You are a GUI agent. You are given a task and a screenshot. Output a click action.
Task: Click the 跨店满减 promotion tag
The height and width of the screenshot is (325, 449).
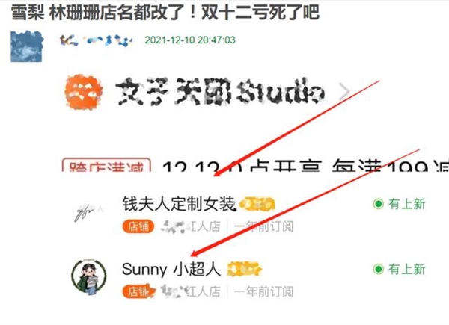click(106, 164)
